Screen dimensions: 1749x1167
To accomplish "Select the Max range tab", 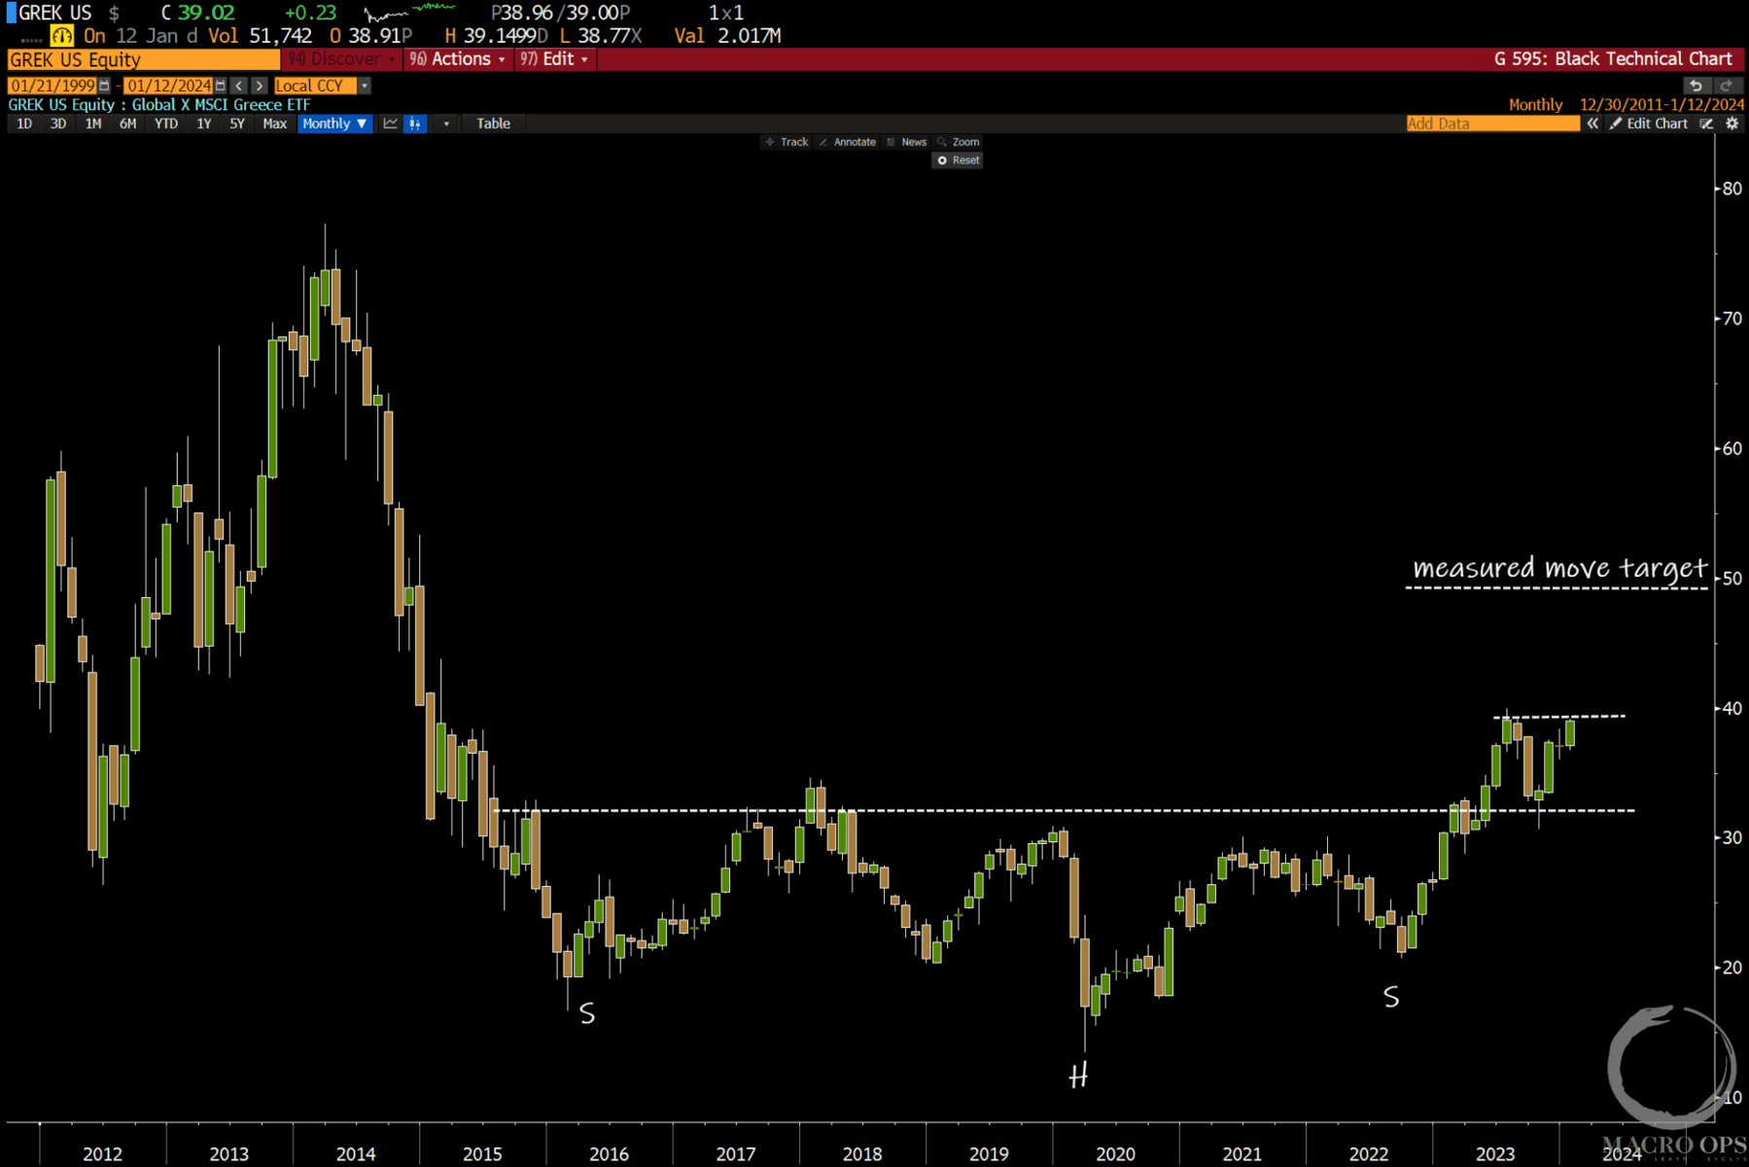I will (275, 124).
